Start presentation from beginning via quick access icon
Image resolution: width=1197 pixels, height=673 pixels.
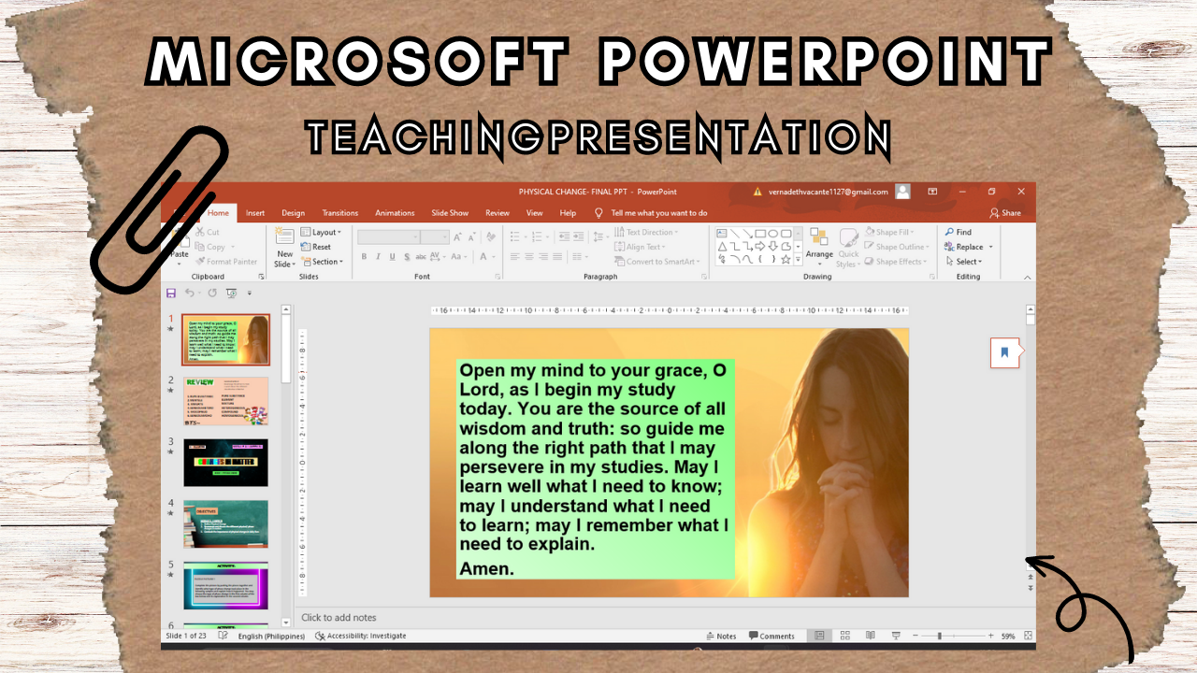pyautogui.click(x=231, y=294)
